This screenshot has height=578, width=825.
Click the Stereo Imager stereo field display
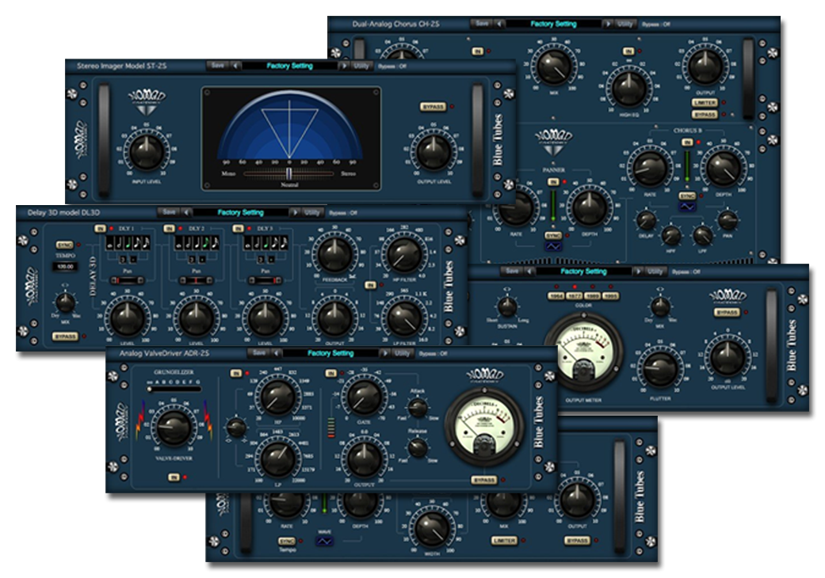click(289, 131)
